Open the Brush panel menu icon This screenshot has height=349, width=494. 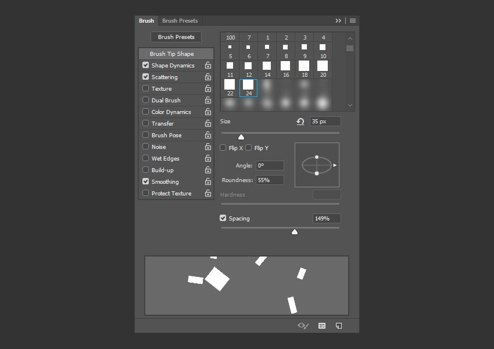point(353,20)
